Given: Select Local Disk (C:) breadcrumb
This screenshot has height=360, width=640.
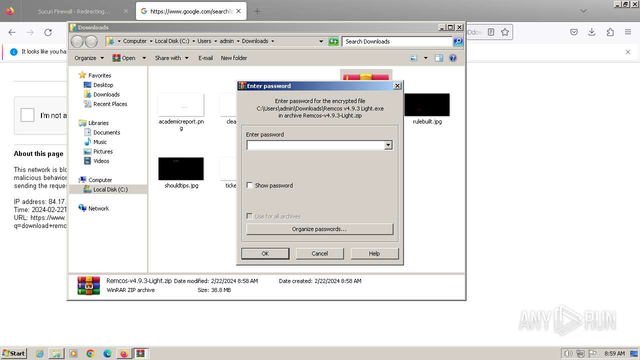Looking at the screenshot, I should click(172, 41).
